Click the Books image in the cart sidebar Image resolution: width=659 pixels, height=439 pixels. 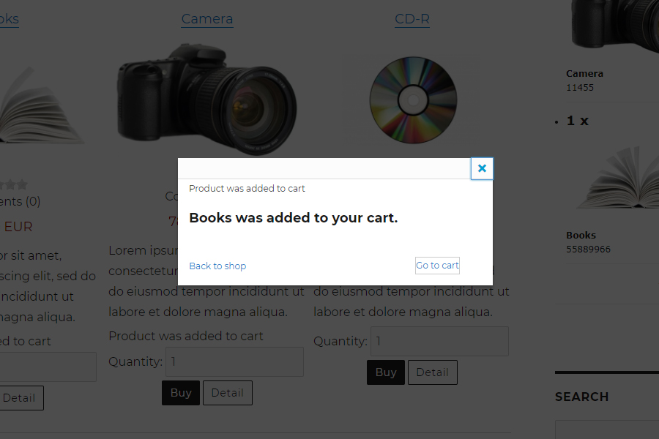[x=617, y=179]
